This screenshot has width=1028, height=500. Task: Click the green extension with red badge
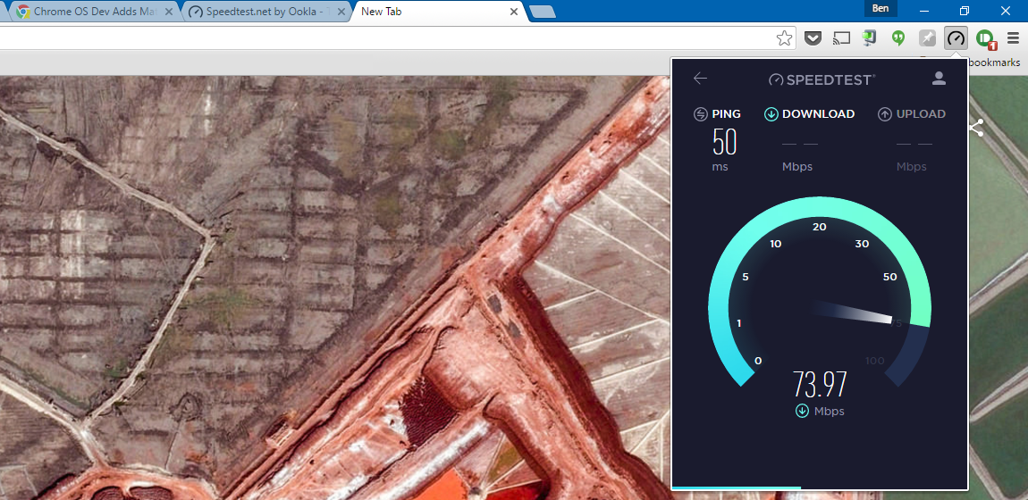(x=985, y=38)
